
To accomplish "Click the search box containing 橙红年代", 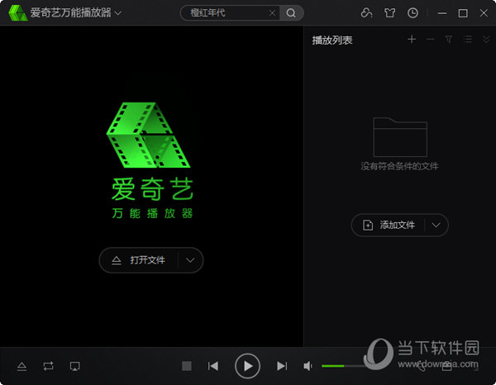I will coord(228,13).
